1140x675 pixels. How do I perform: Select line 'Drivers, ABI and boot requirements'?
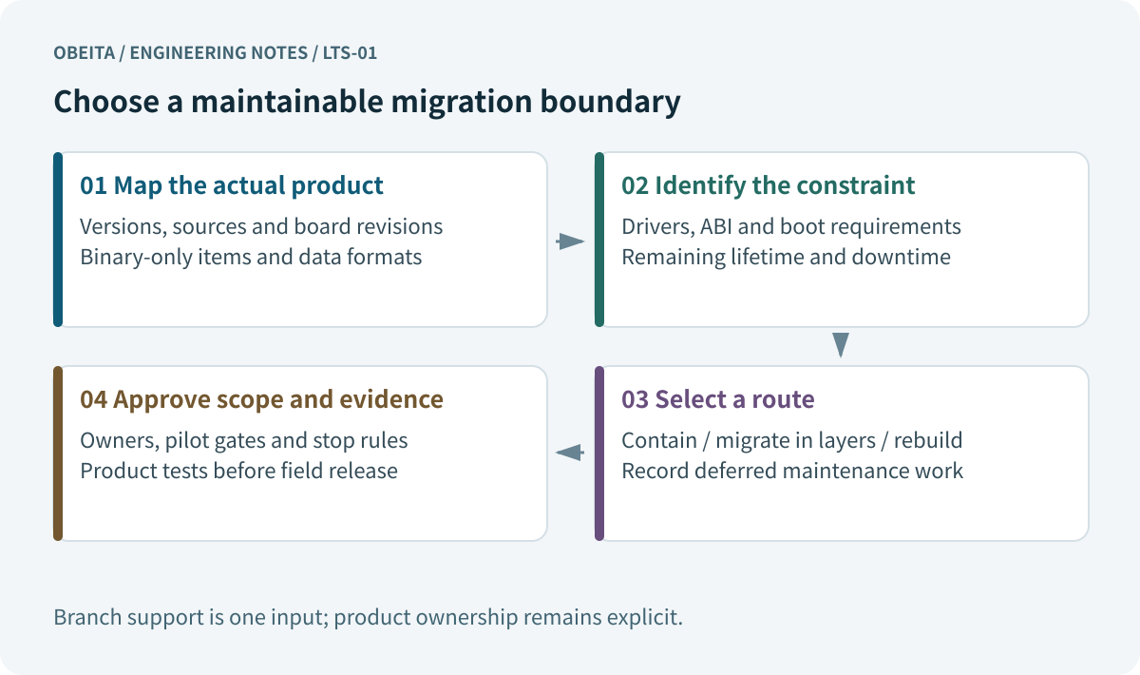pyautogui.click(x=791, y=227)
